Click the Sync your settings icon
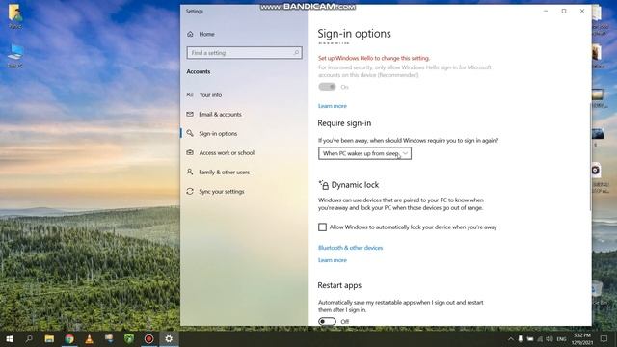 click(x=190, y=191)
